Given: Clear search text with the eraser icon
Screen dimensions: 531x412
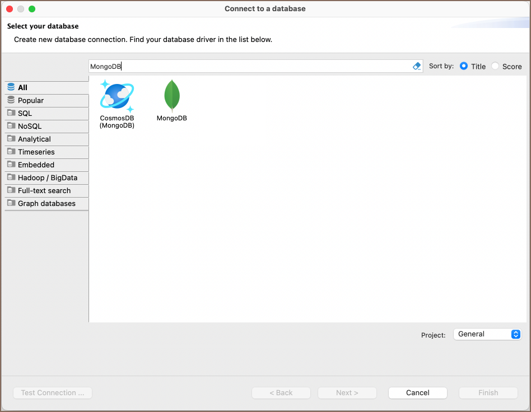Looking at the screenshot, I should [x=416, y=66].
